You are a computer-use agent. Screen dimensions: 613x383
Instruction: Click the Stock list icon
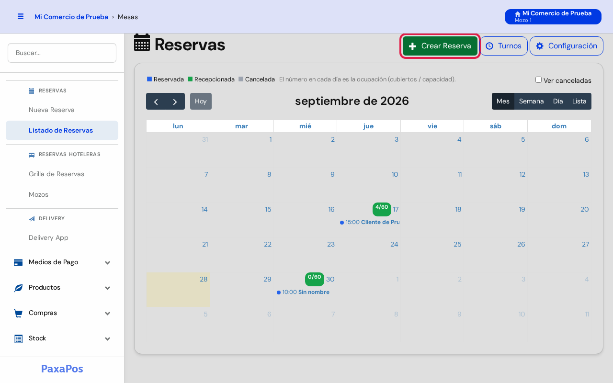click(x=18, y=338)
